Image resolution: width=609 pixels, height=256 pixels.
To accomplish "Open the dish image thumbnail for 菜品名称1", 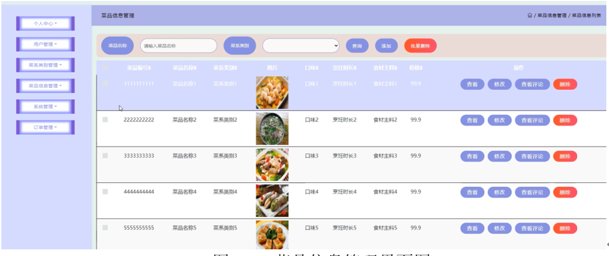I will pos(272,92).
